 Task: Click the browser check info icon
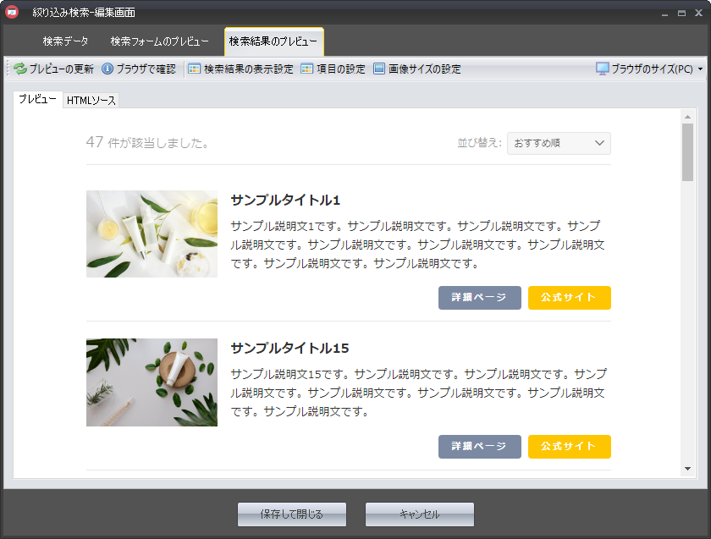pos(107,69)
